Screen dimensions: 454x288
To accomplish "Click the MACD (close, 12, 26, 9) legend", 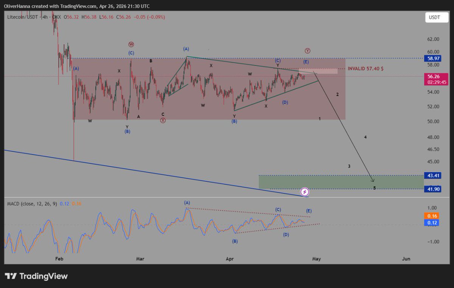I will [x=32, y=204].
